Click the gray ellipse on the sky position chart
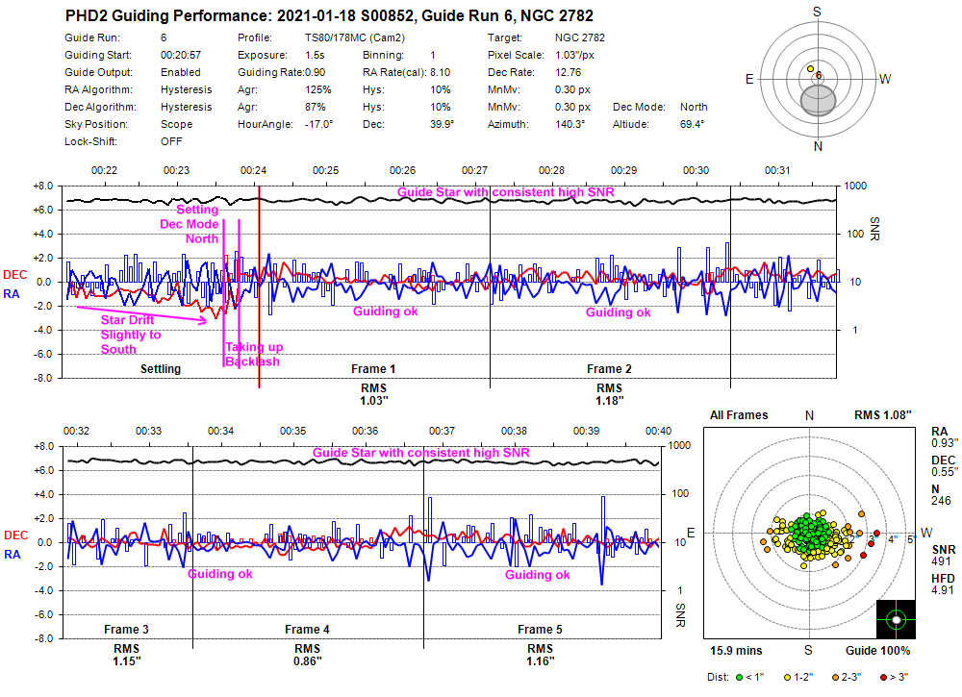 click(x=819, y=101)
